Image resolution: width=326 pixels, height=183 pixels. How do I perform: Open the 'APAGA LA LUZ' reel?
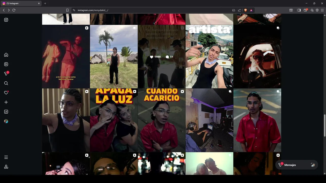114,120
